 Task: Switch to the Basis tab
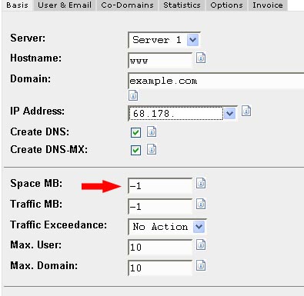(x=17, y=5)
